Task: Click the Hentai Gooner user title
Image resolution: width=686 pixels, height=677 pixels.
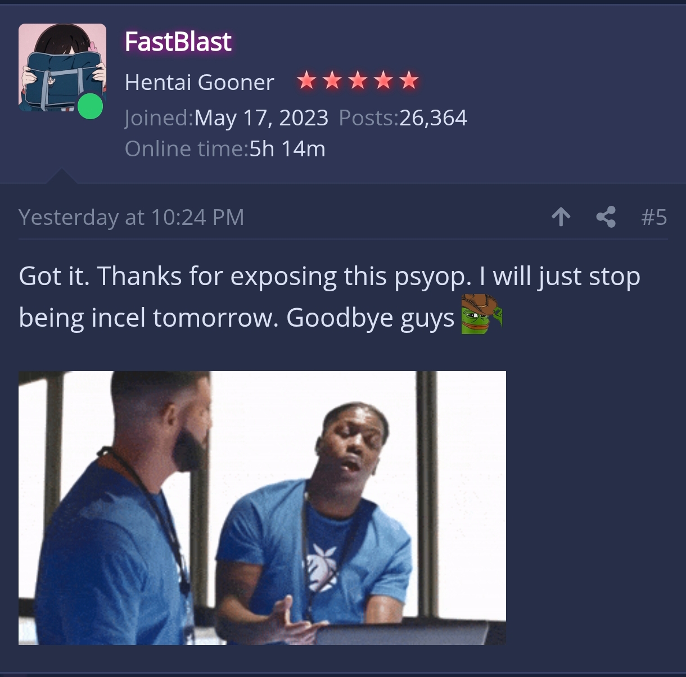Action: pyautogui.click(x=200, y=83)
